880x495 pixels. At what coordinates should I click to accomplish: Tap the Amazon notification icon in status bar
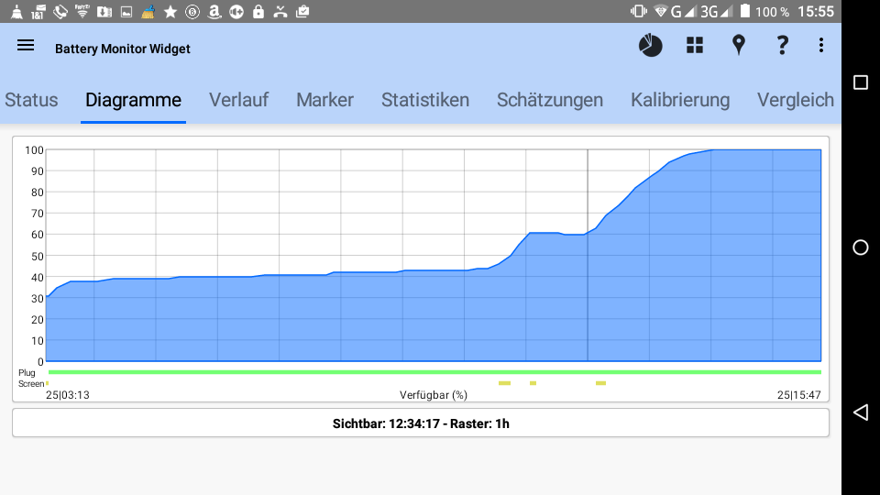click(x=214, y=12)
